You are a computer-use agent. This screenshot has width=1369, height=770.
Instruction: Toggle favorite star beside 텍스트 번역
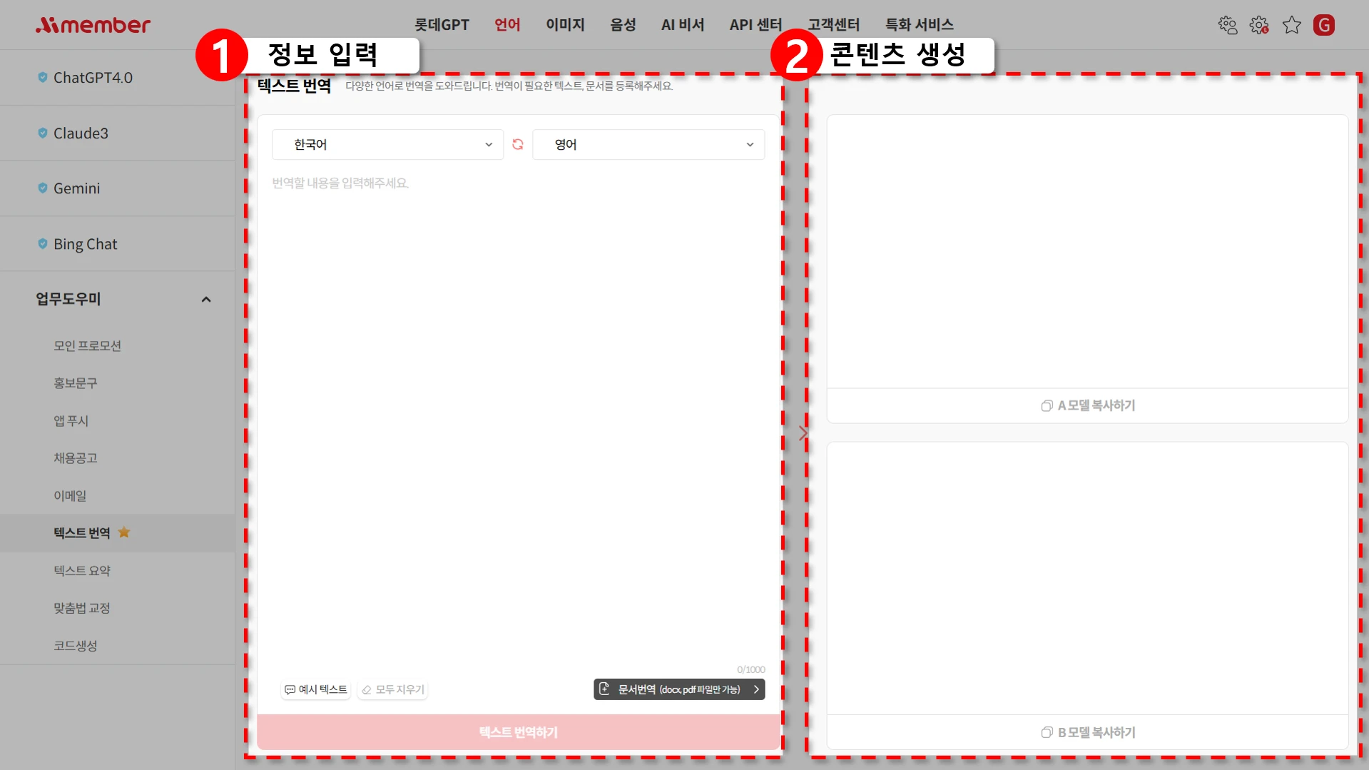coord(124,532)
